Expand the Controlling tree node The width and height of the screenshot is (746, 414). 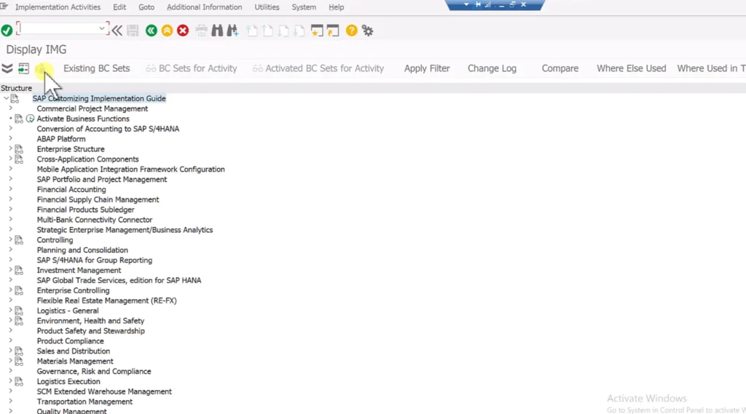click(10, 239)
